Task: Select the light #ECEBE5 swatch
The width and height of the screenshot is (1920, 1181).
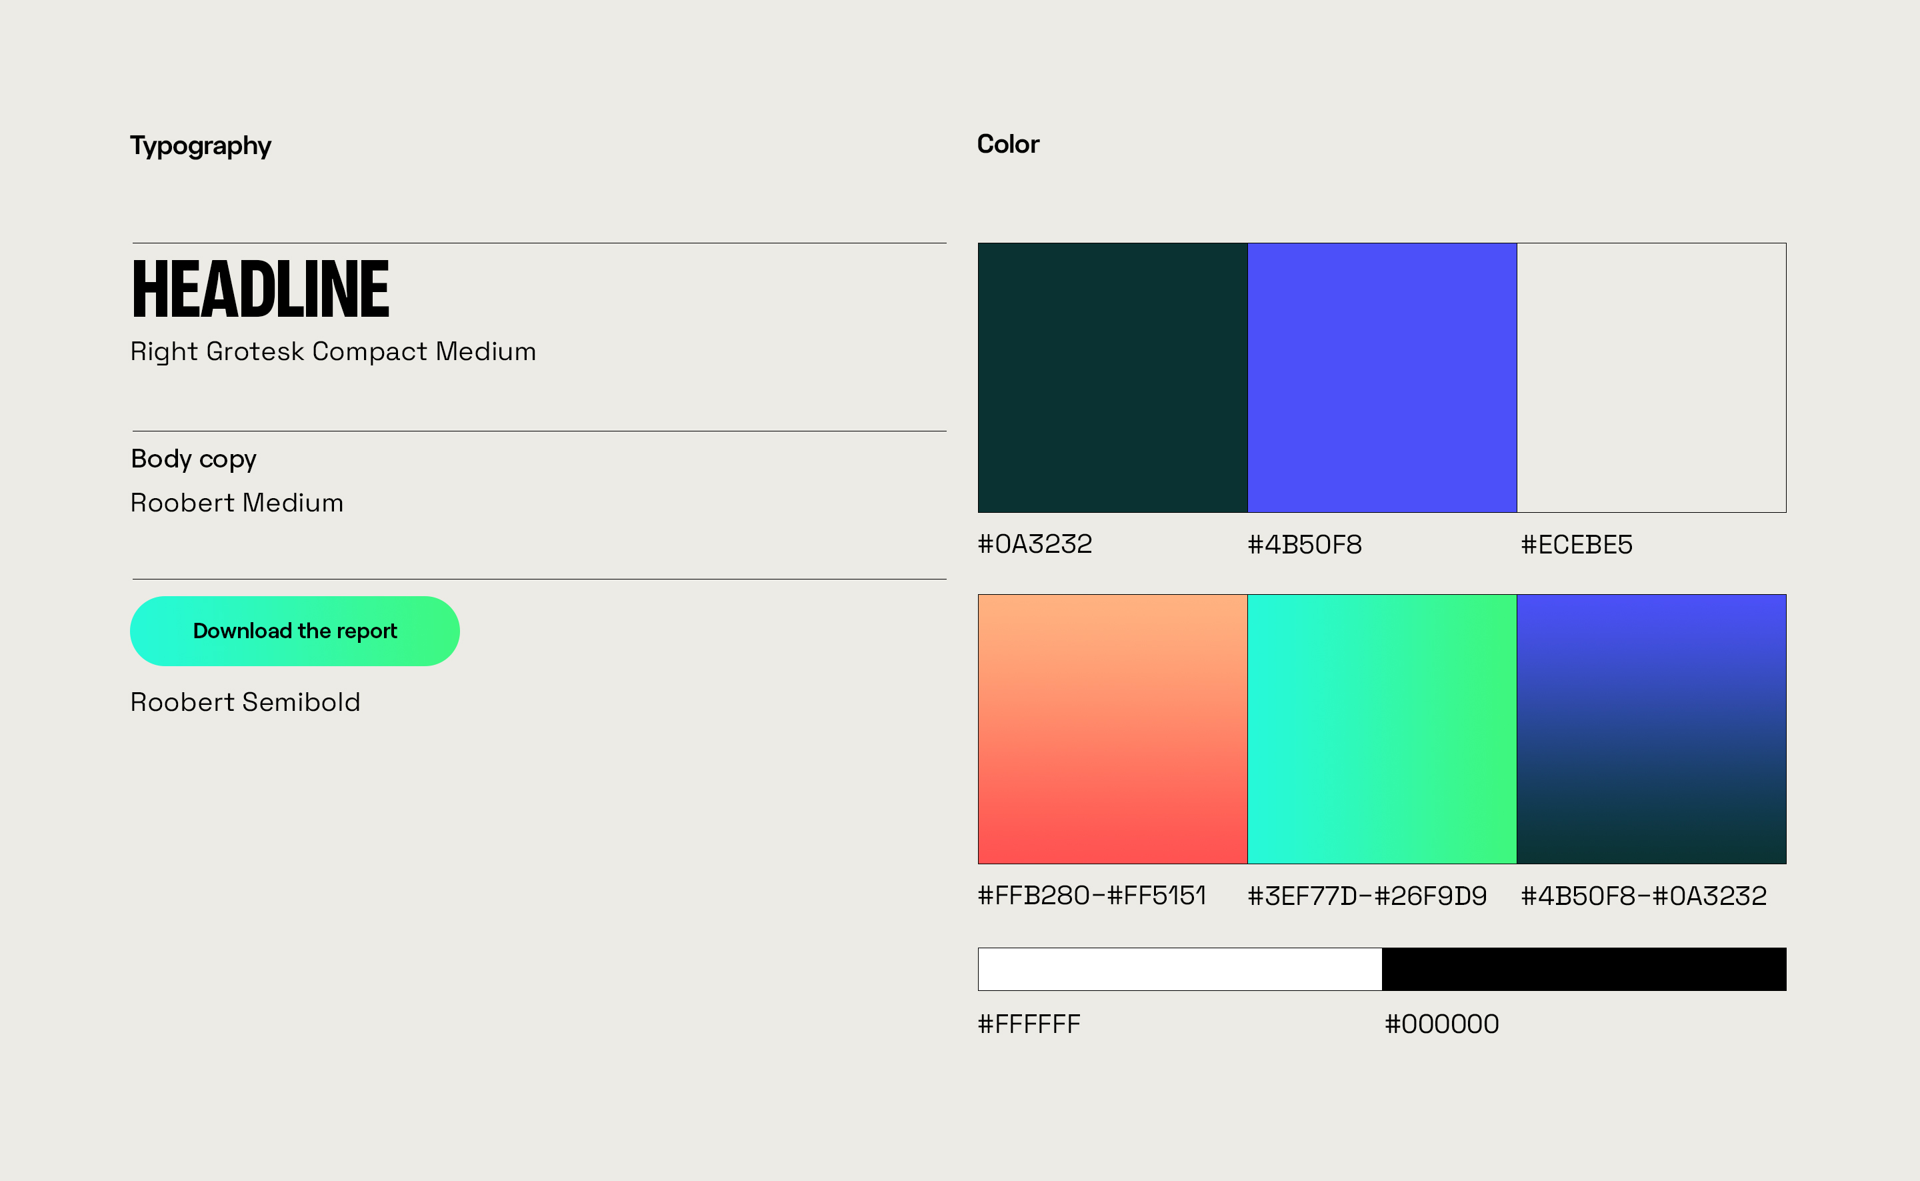Action: (1651, 377)
